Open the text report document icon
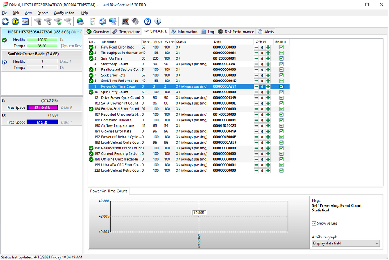Viewport: 389px width, 260px height. point(93,22)
